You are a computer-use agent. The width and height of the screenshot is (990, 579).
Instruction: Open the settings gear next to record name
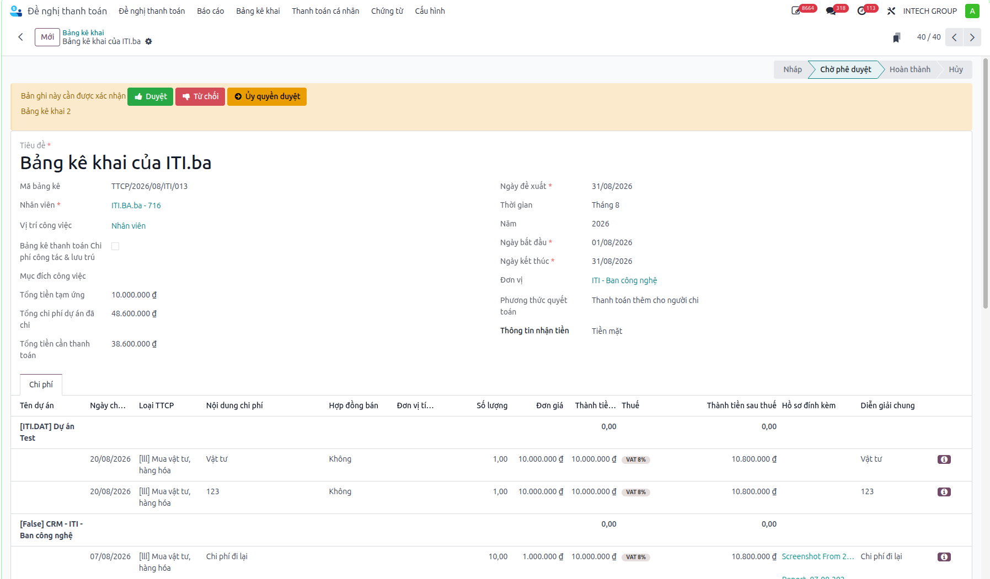(x=148, y=41)
